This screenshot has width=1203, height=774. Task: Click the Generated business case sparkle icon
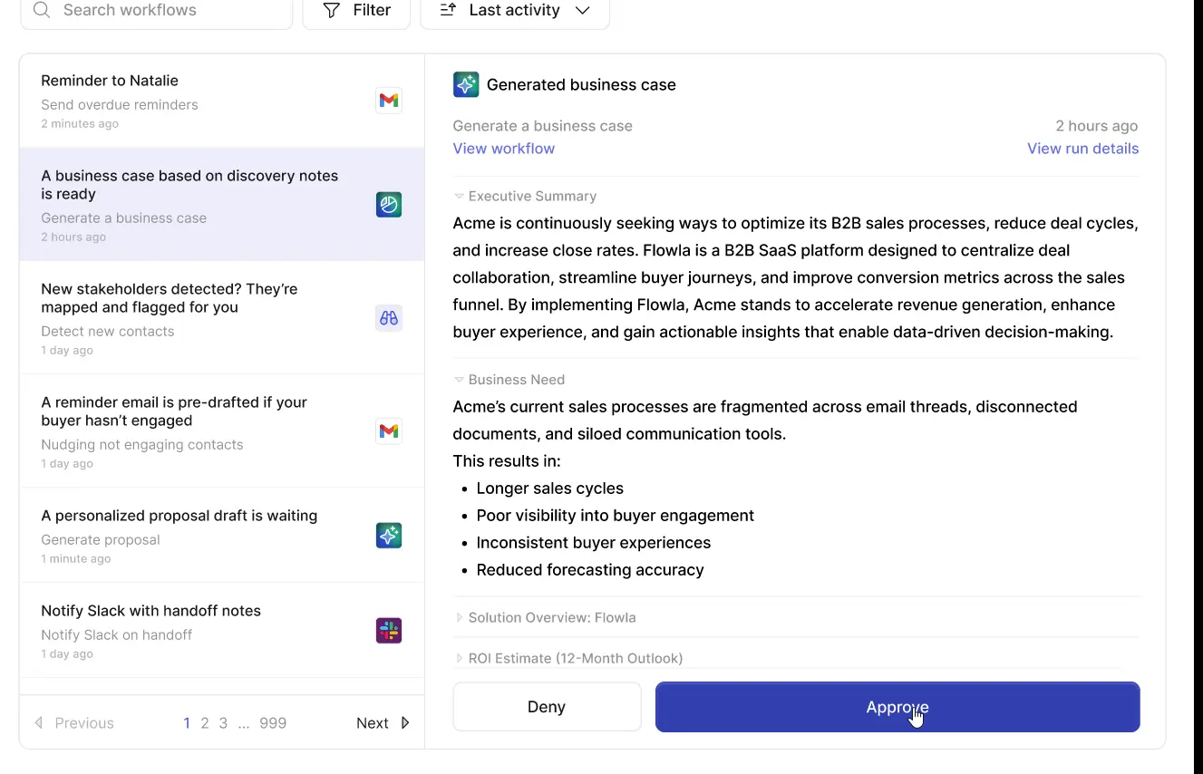(x=466, y=84)
